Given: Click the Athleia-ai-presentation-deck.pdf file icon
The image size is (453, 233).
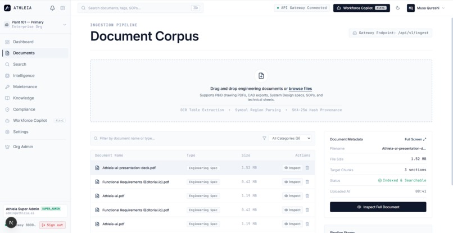Looking at the screenshot, I should pyautogui.click(x=97, y=168).
